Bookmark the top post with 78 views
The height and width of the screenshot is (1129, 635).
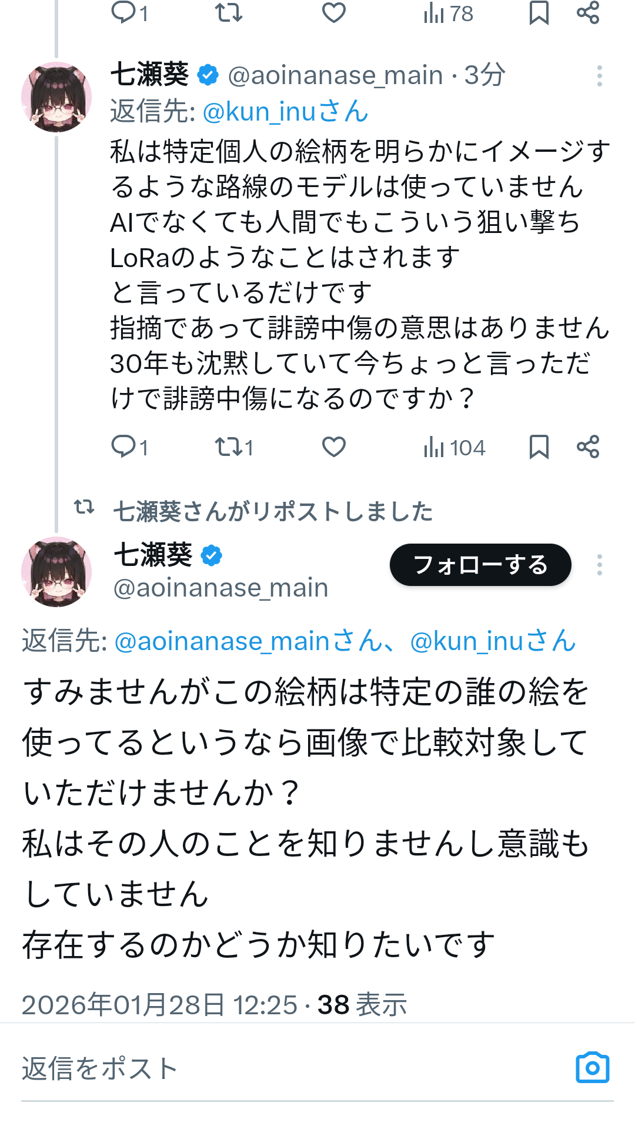539,13
